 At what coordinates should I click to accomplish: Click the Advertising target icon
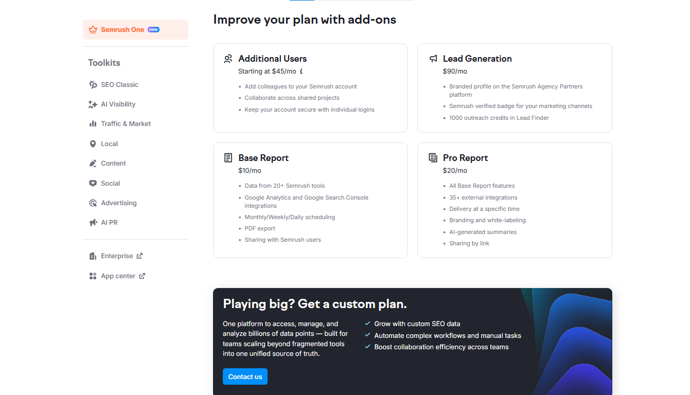tap(93, 203)
